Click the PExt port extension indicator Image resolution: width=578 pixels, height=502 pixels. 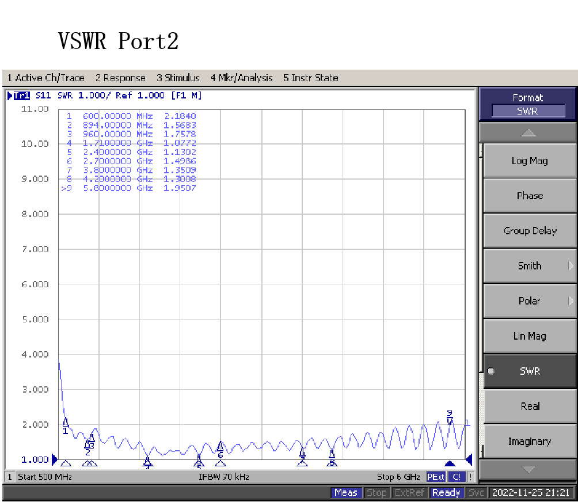[436, 477]
